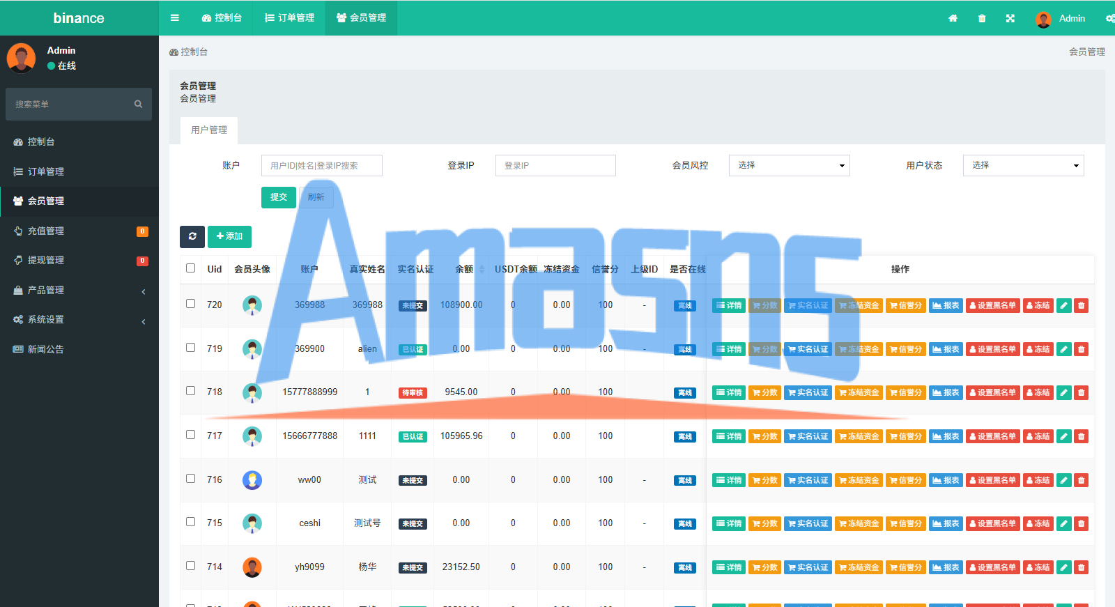Check the box for user 719
The height and width of the screenshot is (607, 1115).
(191, 348)
